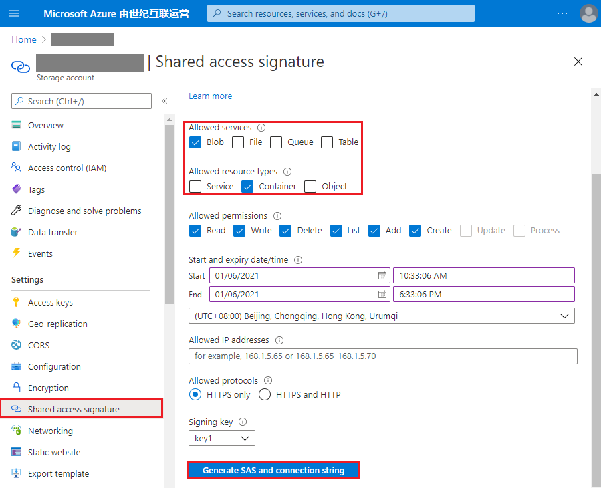The height and width of the screenshot is (488, 601).
Task: Open the account avatar menu
Action: click(x=589, y=13)
